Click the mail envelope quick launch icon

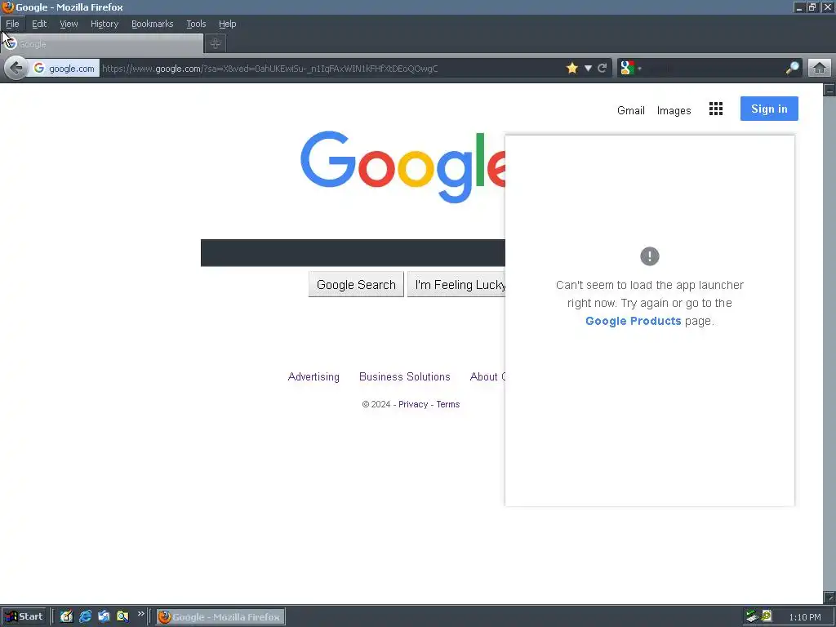104,616
